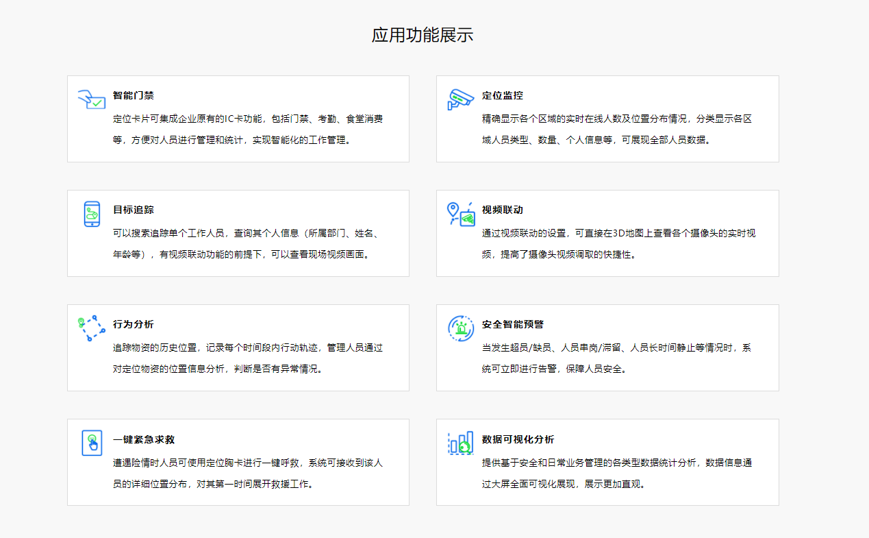Image resolution: width=869 pixels, height=538 pixels.
Task: Click the 行为分析 title
Action: pos(133,324)
